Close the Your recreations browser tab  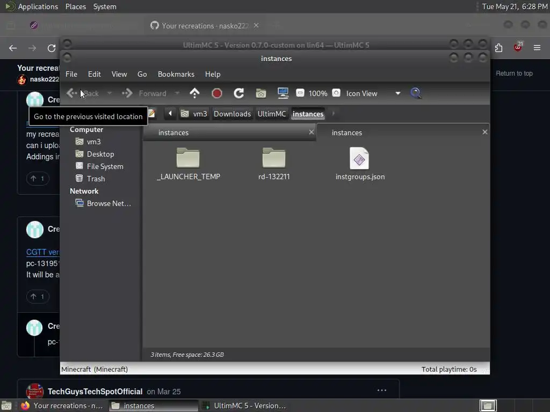pos(256,26)
